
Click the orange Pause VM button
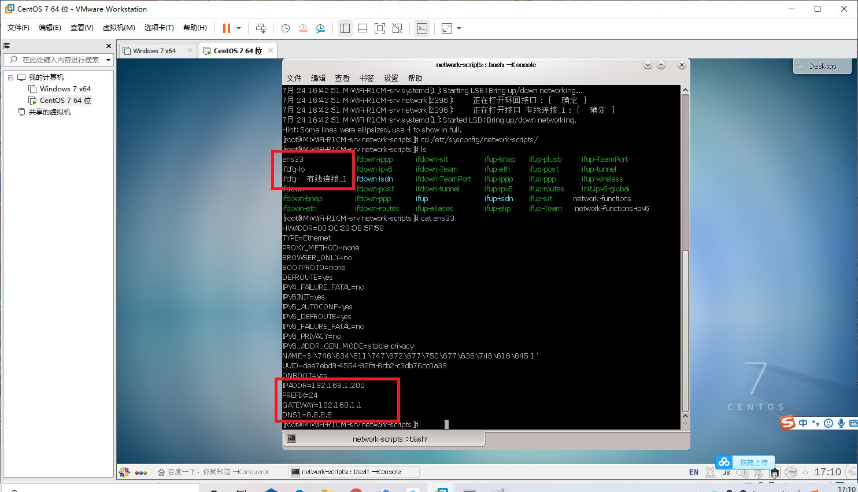point(227,28)
